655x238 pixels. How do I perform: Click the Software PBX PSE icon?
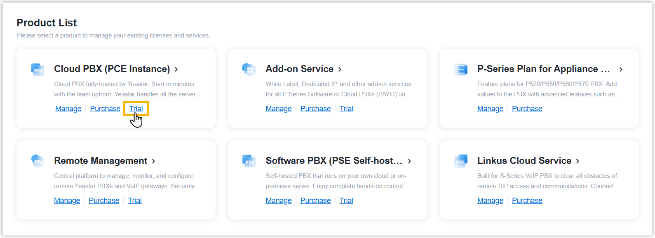249,161
